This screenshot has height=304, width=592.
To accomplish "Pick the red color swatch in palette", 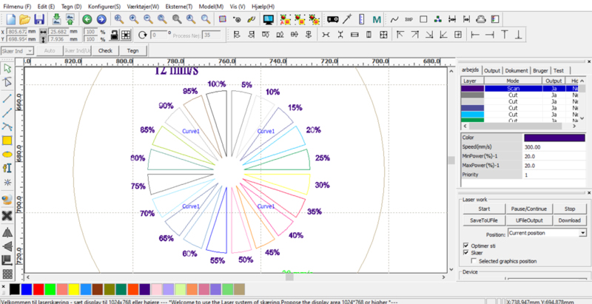I will click(x=39, y=288).
